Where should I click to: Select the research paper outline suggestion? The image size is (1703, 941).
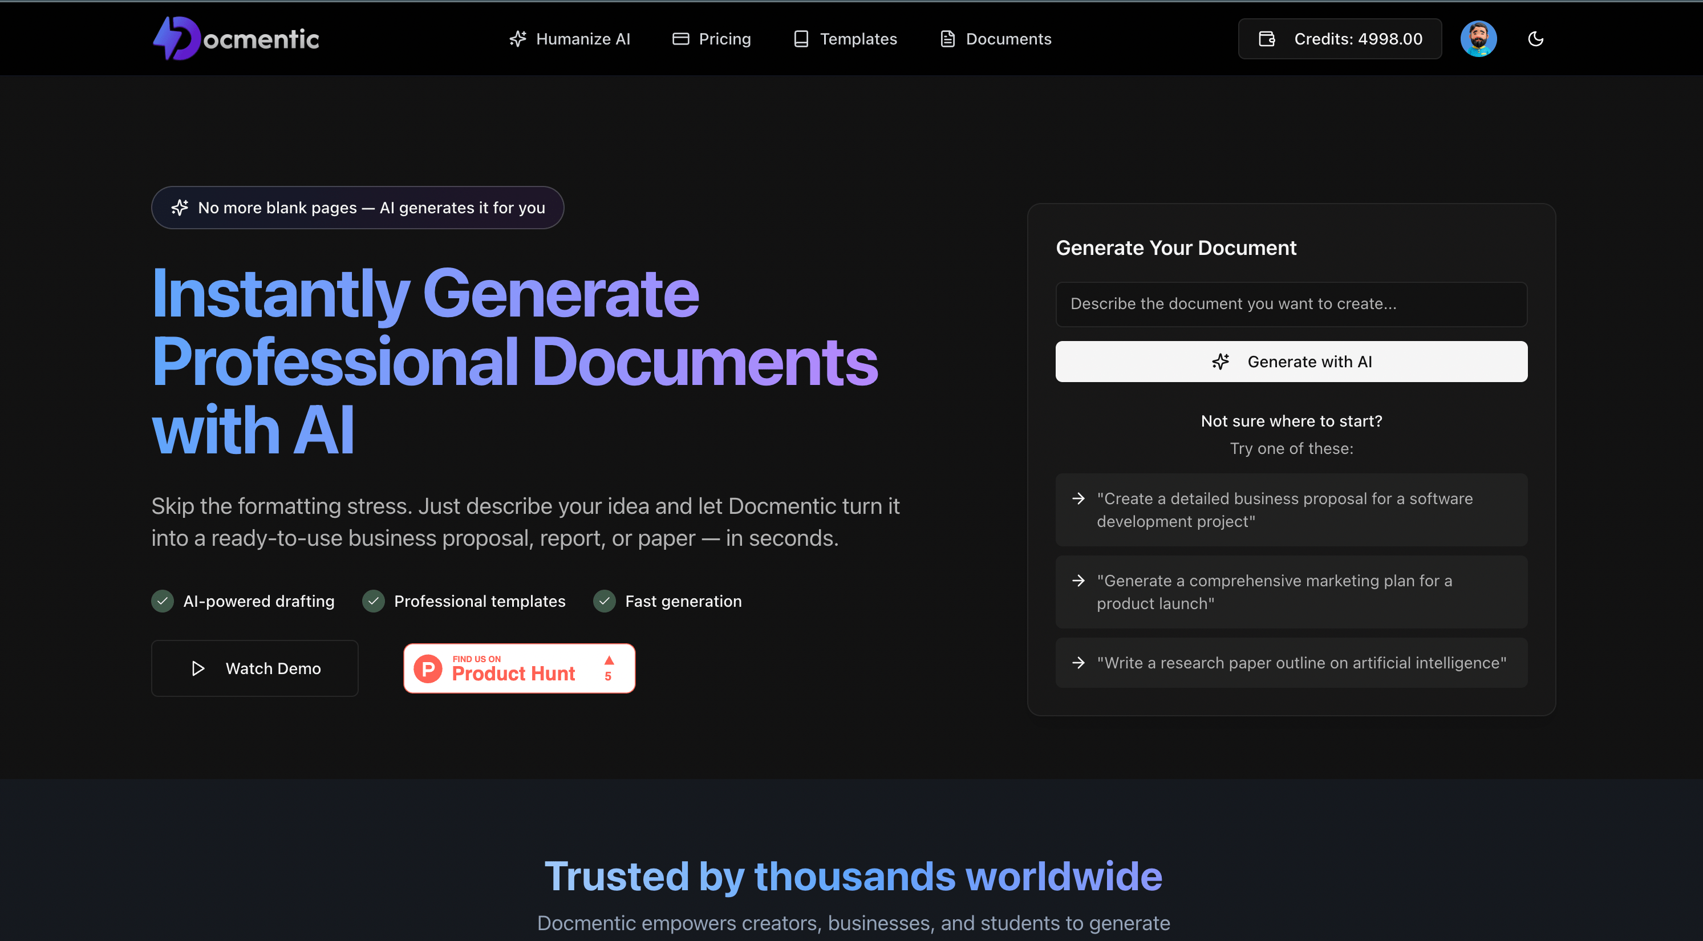[x=1291, y=663]
